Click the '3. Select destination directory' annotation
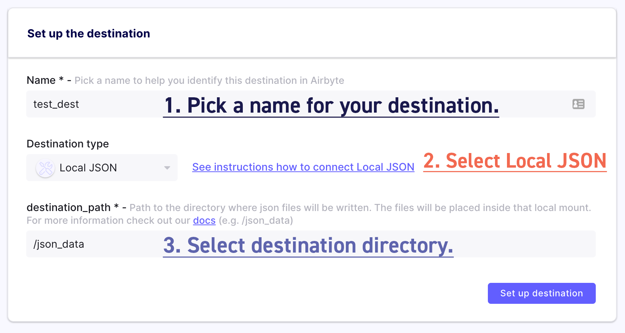 [x=308, y=245]
